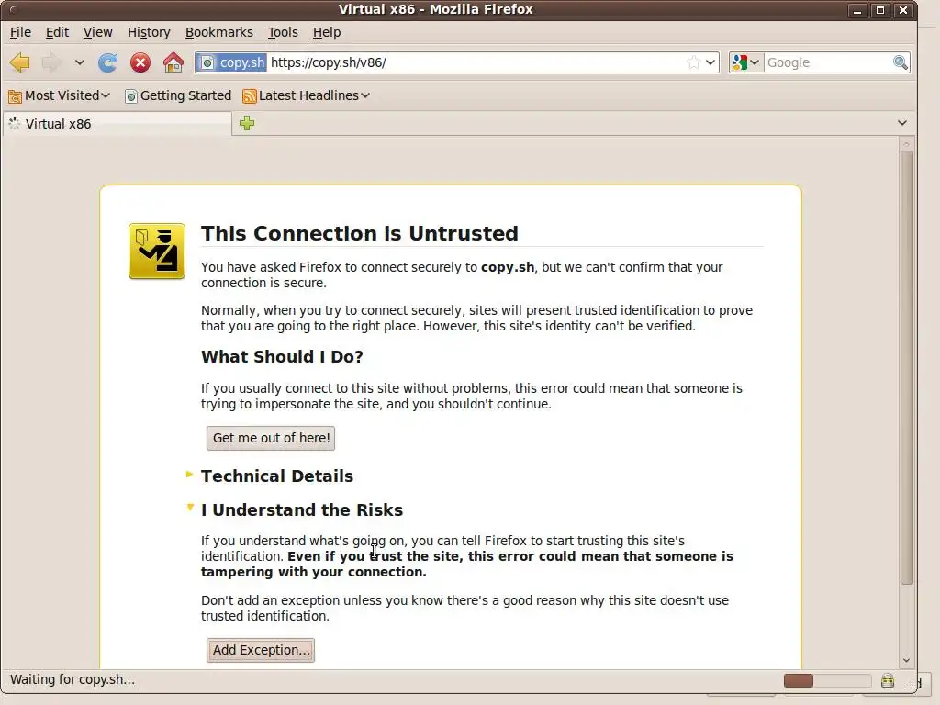
Task: Open the Bookmarks menu
Action: tap(218, 32)
